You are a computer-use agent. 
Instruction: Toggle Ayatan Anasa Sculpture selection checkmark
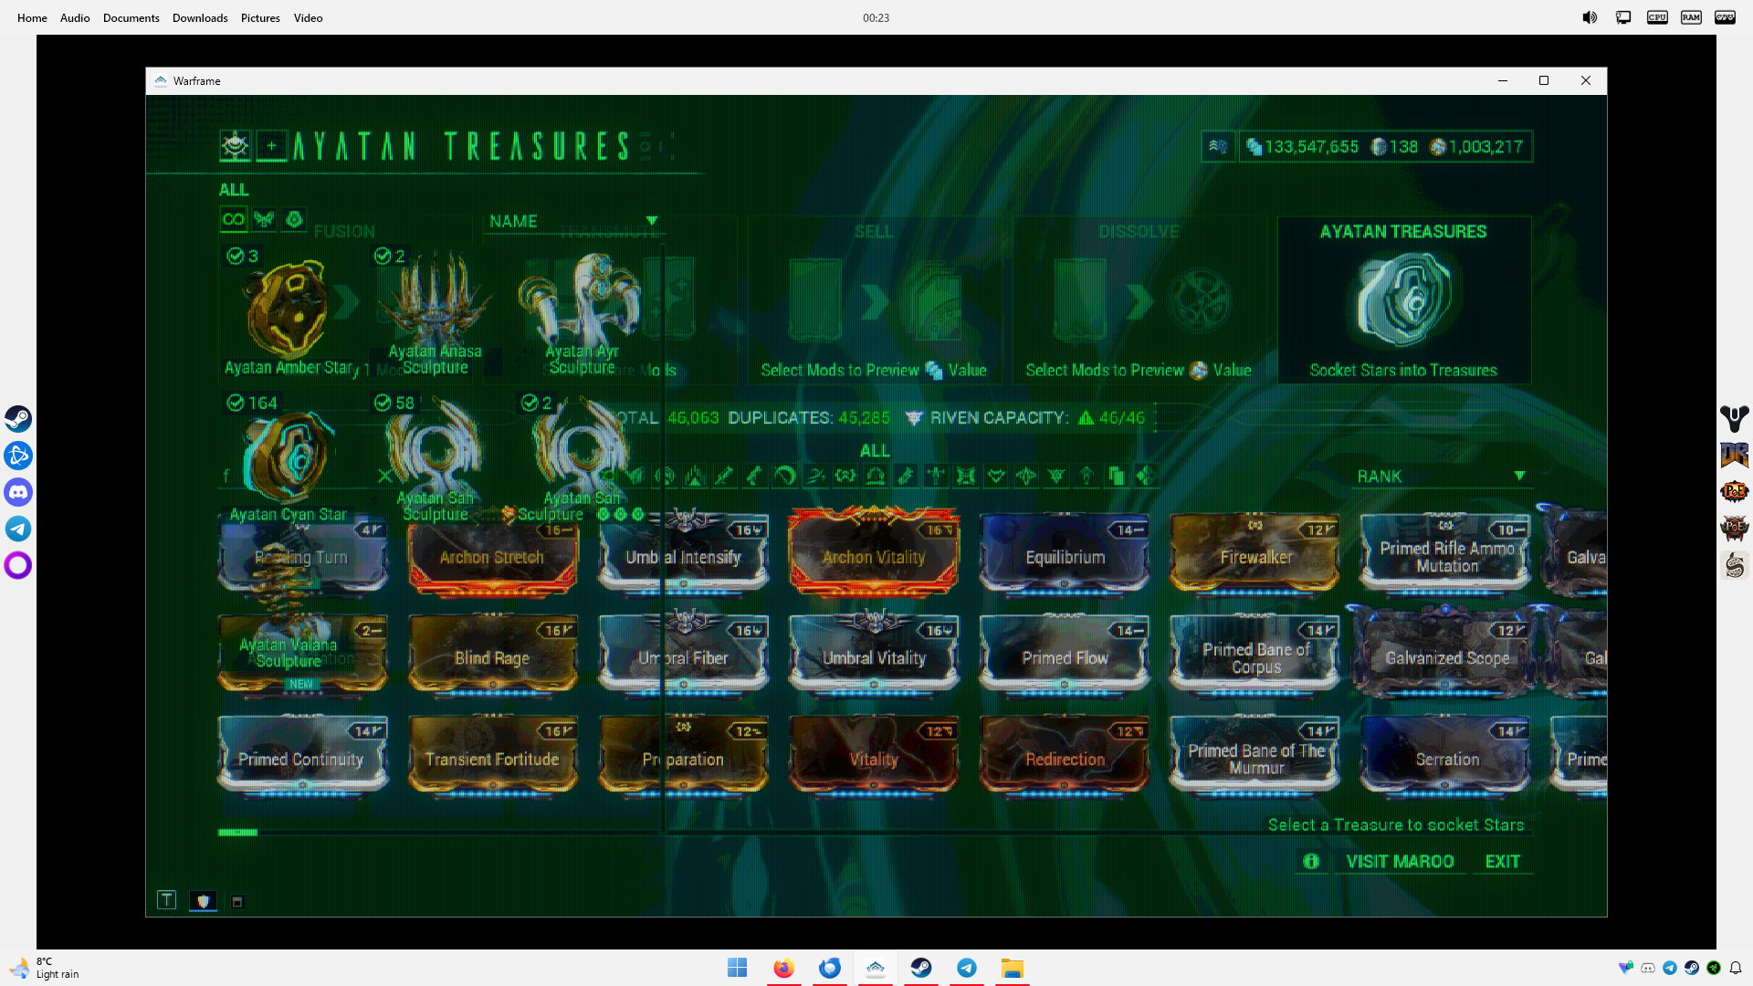(383, 257)
